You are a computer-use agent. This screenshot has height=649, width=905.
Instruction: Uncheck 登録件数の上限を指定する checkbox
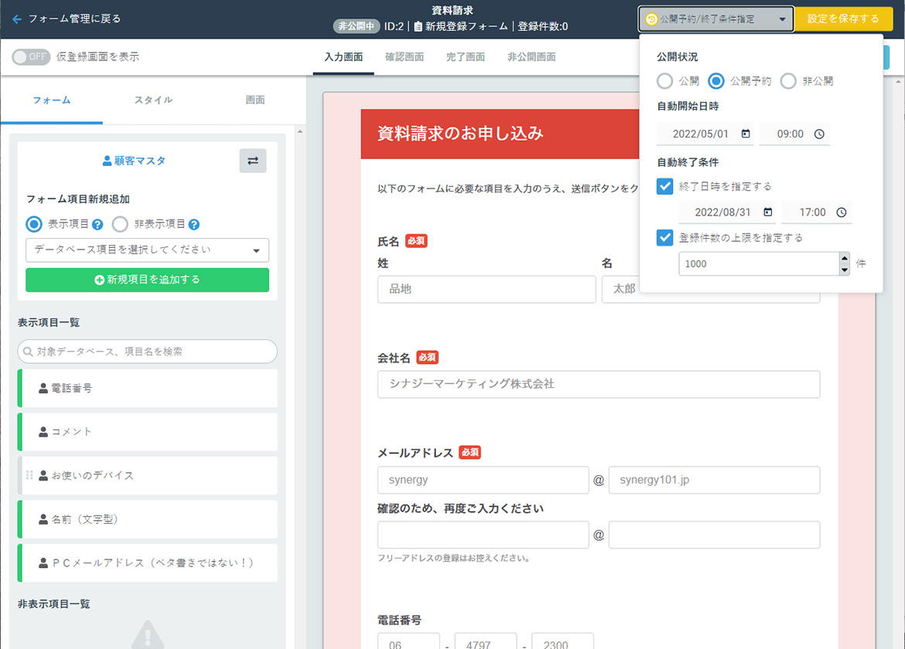tap(665, 237)
